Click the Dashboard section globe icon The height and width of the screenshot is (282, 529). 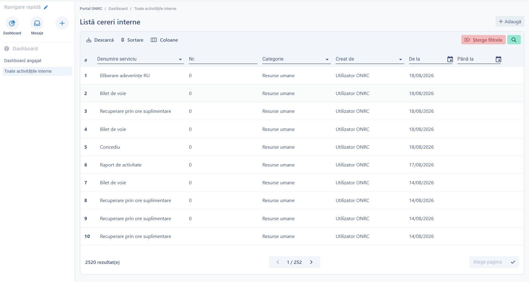tap(7, 49)
